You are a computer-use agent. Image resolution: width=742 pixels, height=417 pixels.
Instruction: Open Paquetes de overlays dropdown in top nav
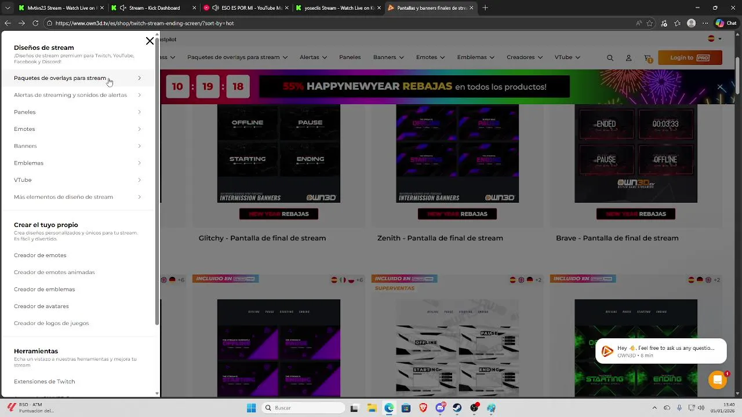(238, 57)
